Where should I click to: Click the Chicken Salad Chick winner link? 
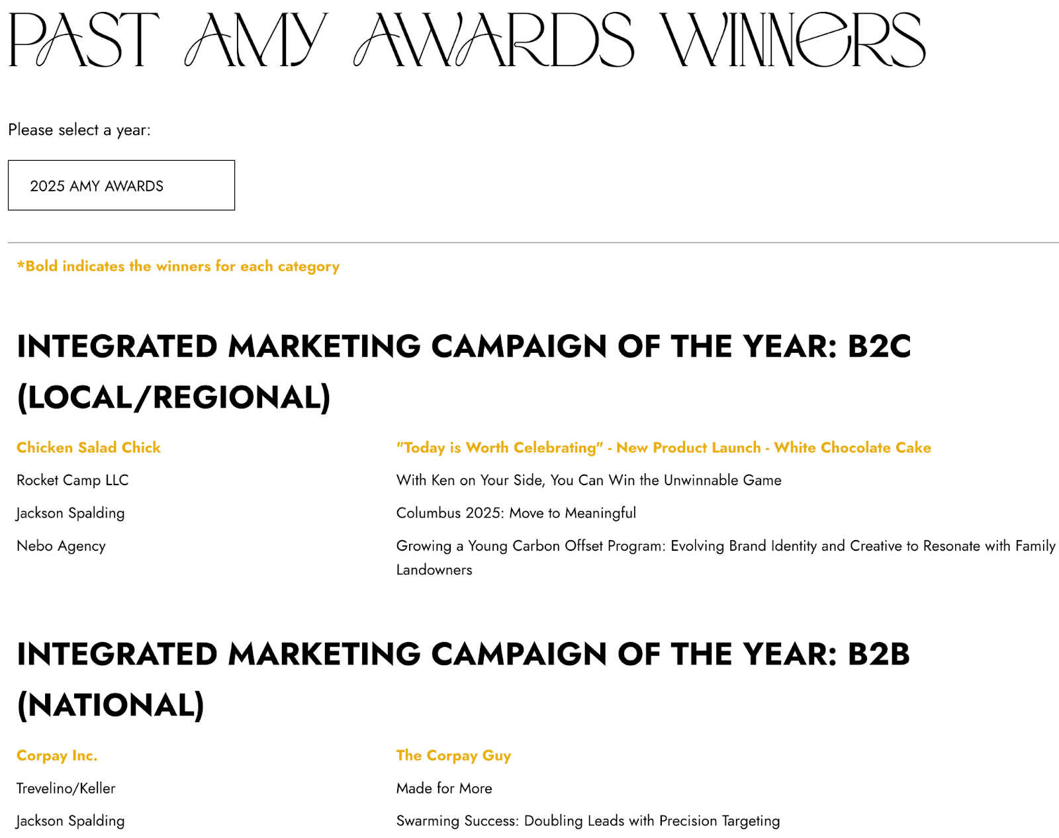89,447
